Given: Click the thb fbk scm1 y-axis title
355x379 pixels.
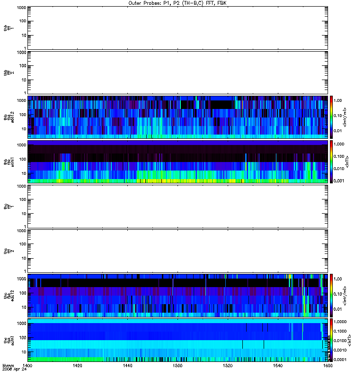Looking at the screenshot, I should pyautogui.click(x=9, y=162).
